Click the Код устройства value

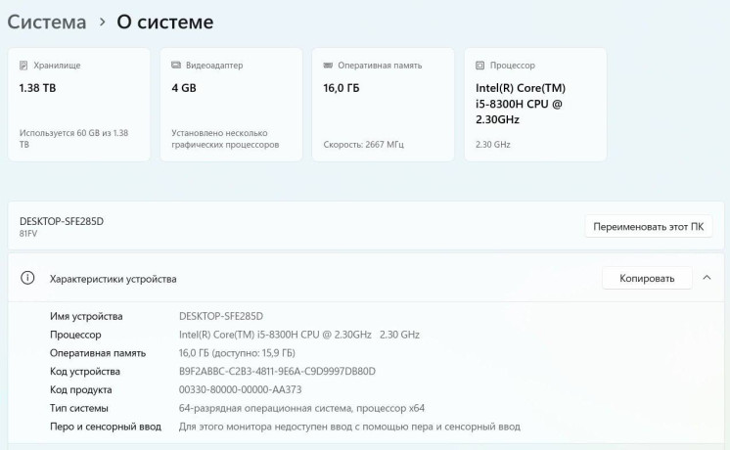[277, 372]
